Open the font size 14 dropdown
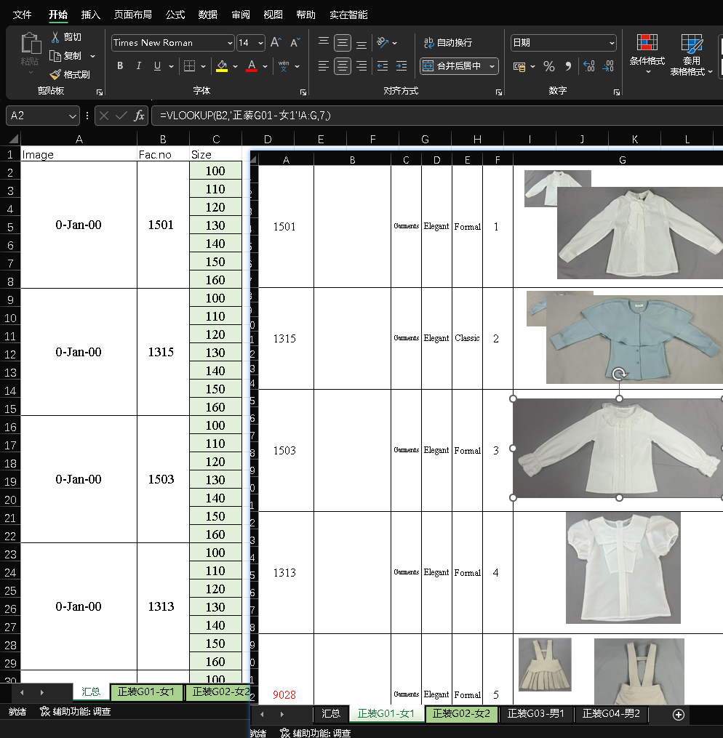 (261, 43)
